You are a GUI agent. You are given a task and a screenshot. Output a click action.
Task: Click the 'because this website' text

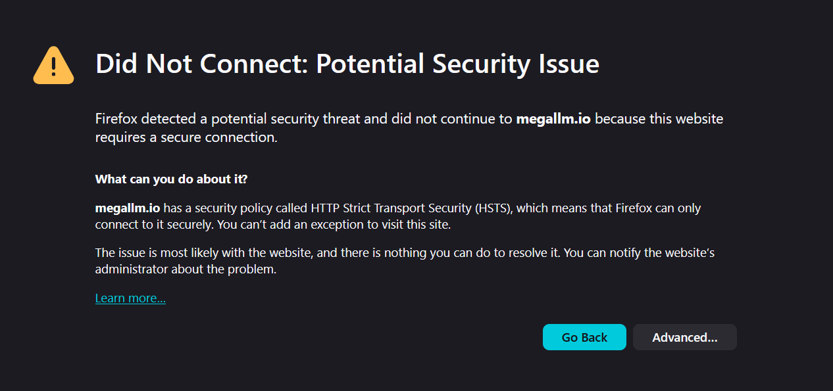point(659,119)
